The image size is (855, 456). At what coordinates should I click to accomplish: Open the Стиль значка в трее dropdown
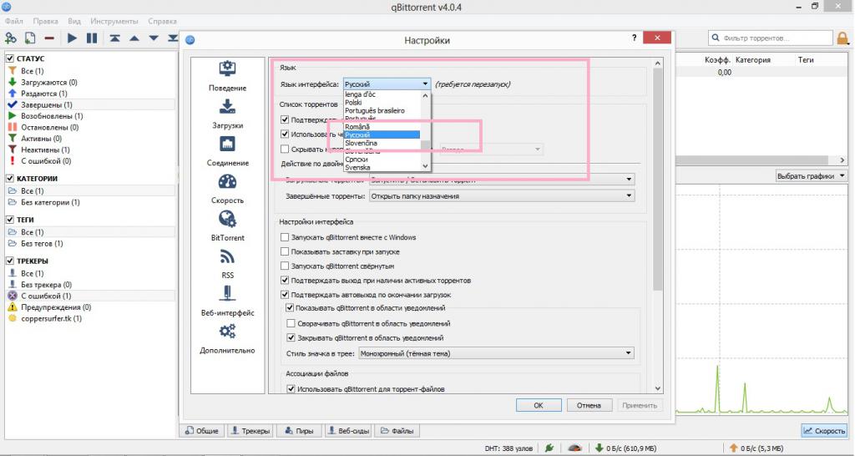click(496, 353)
